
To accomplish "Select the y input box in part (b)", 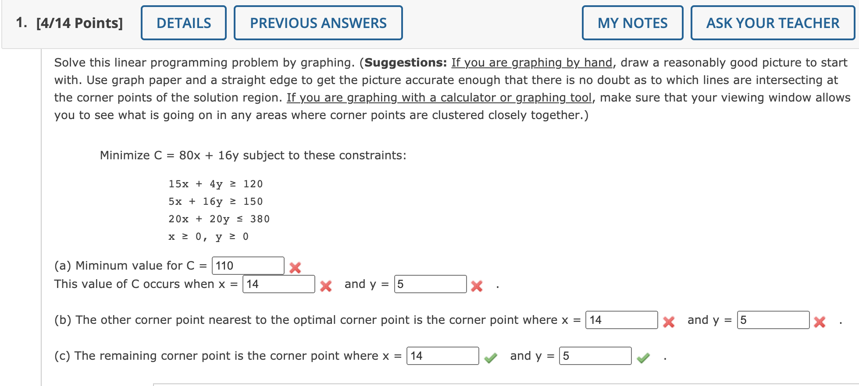I will coord(773,320).
